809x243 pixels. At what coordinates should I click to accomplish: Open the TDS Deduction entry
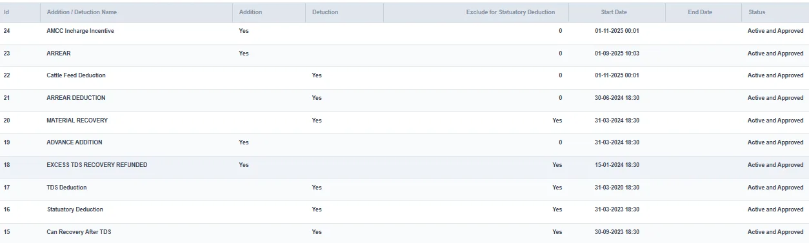coord(404,188)
